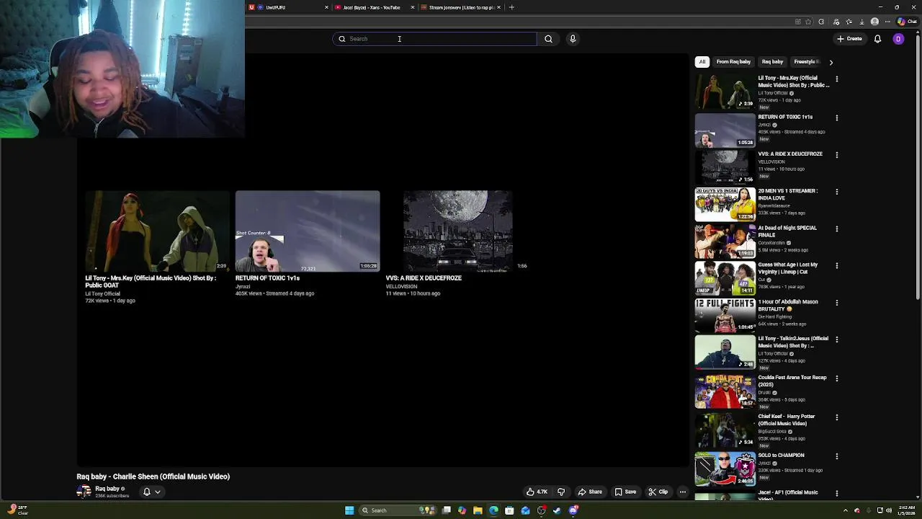
Task: Play Lil Tony Mrs.Key end screen thumbnail
Action: click(x=157, y=231)
